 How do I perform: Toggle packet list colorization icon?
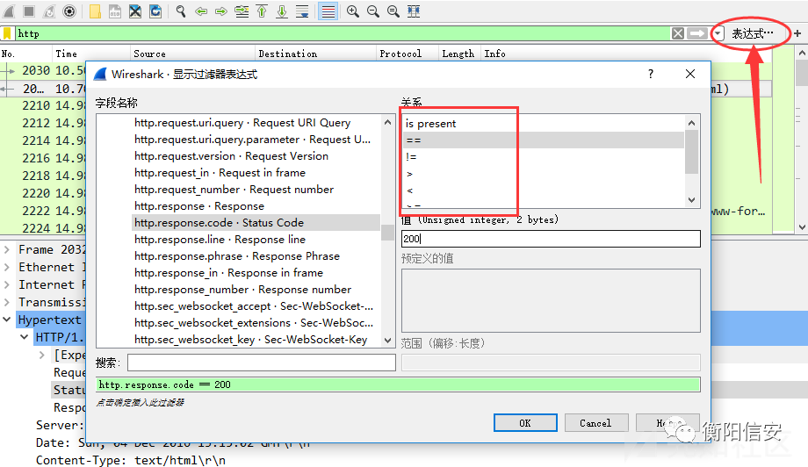click(x=328, y=11)
